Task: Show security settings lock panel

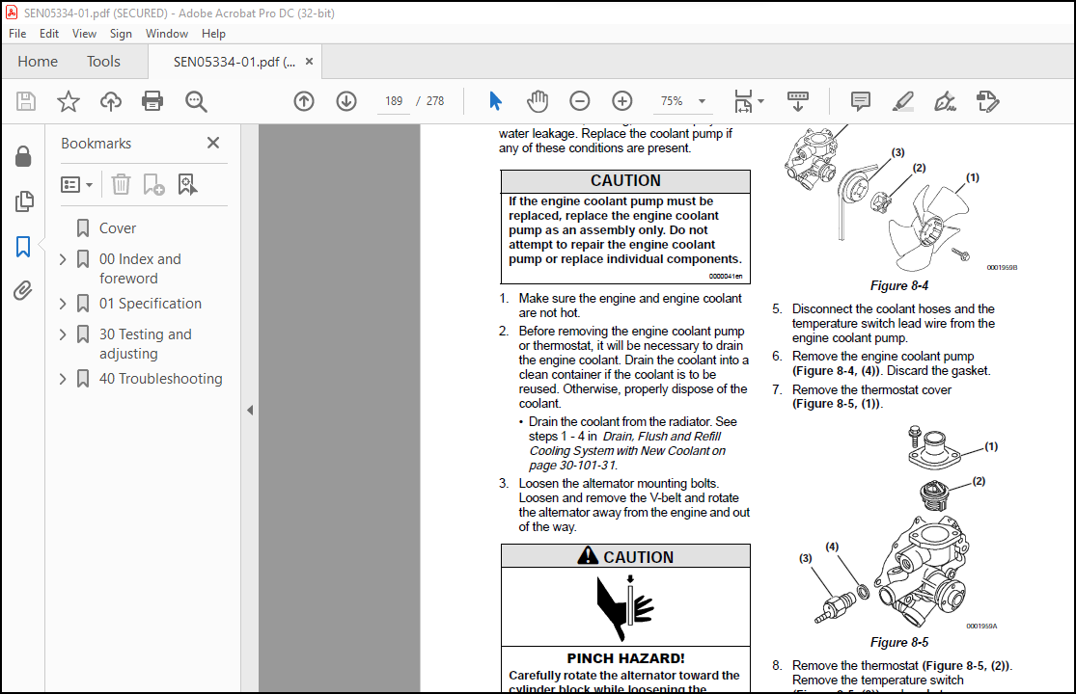Action: 23,156
